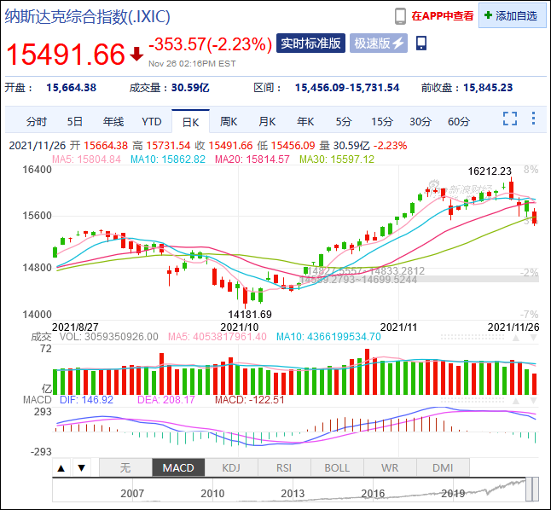The width and height of the screenshot is (551, 510).
Task: Click the change value -353.57(-2.23%)
Action: (x=210, y=44)
